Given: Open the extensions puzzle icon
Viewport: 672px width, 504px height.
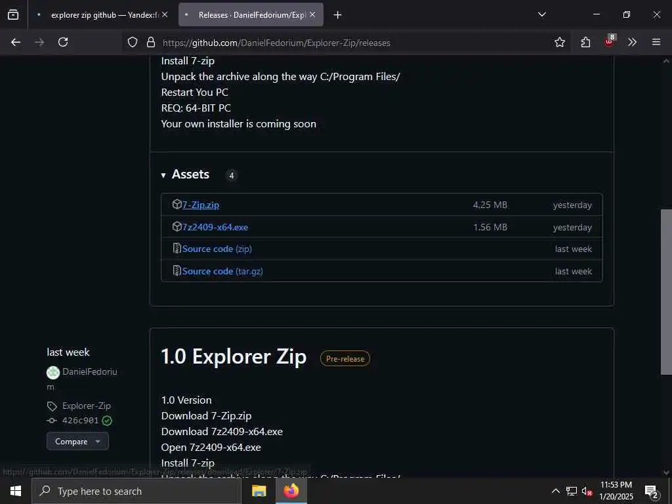Looking at the screenshot, I should (585, 43).
